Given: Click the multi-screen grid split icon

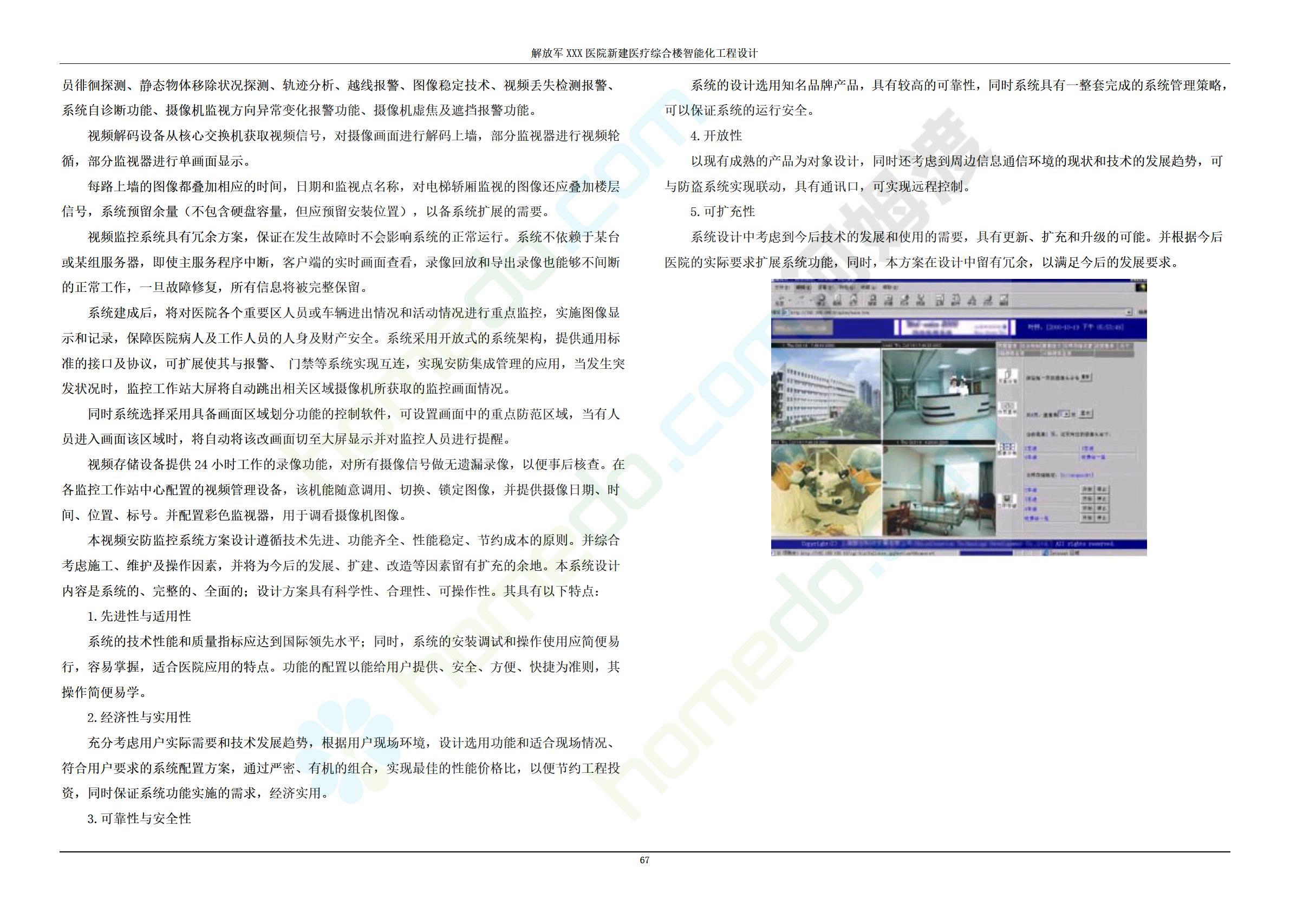Looking at the screenshot, I should (x=1007, y=450).
